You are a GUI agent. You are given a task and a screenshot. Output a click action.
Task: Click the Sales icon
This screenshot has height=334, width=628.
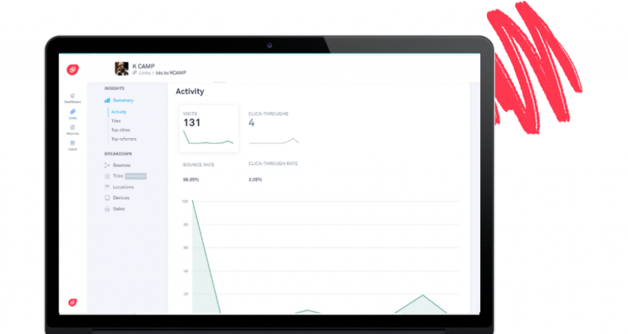tap(107, 209)
